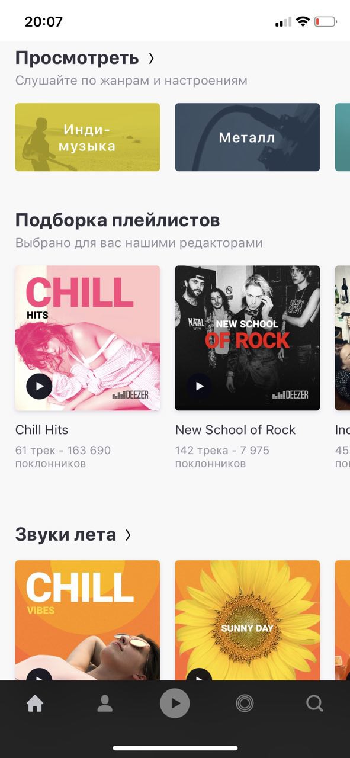Play the Chill Hits playlist
350x758 pixels.
[39, 386]
